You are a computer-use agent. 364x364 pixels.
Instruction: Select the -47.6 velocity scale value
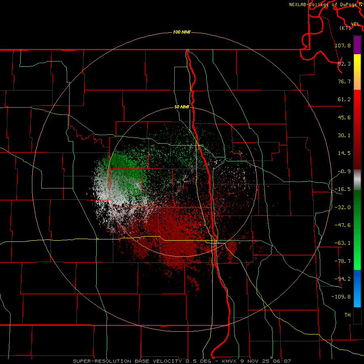coord(343,225)
